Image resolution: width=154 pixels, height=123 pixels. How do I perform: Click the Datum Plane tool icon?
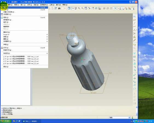135,20
